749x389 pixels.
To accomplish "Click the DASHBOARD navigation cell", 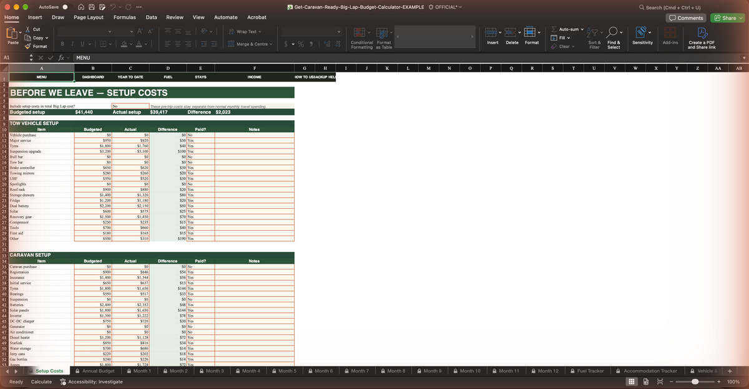I will pyautogui.click(x=93, y=77).
